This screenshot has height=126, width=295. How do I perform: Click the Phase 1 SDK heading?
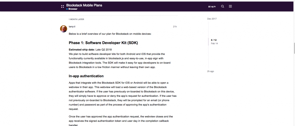point(103,43)
